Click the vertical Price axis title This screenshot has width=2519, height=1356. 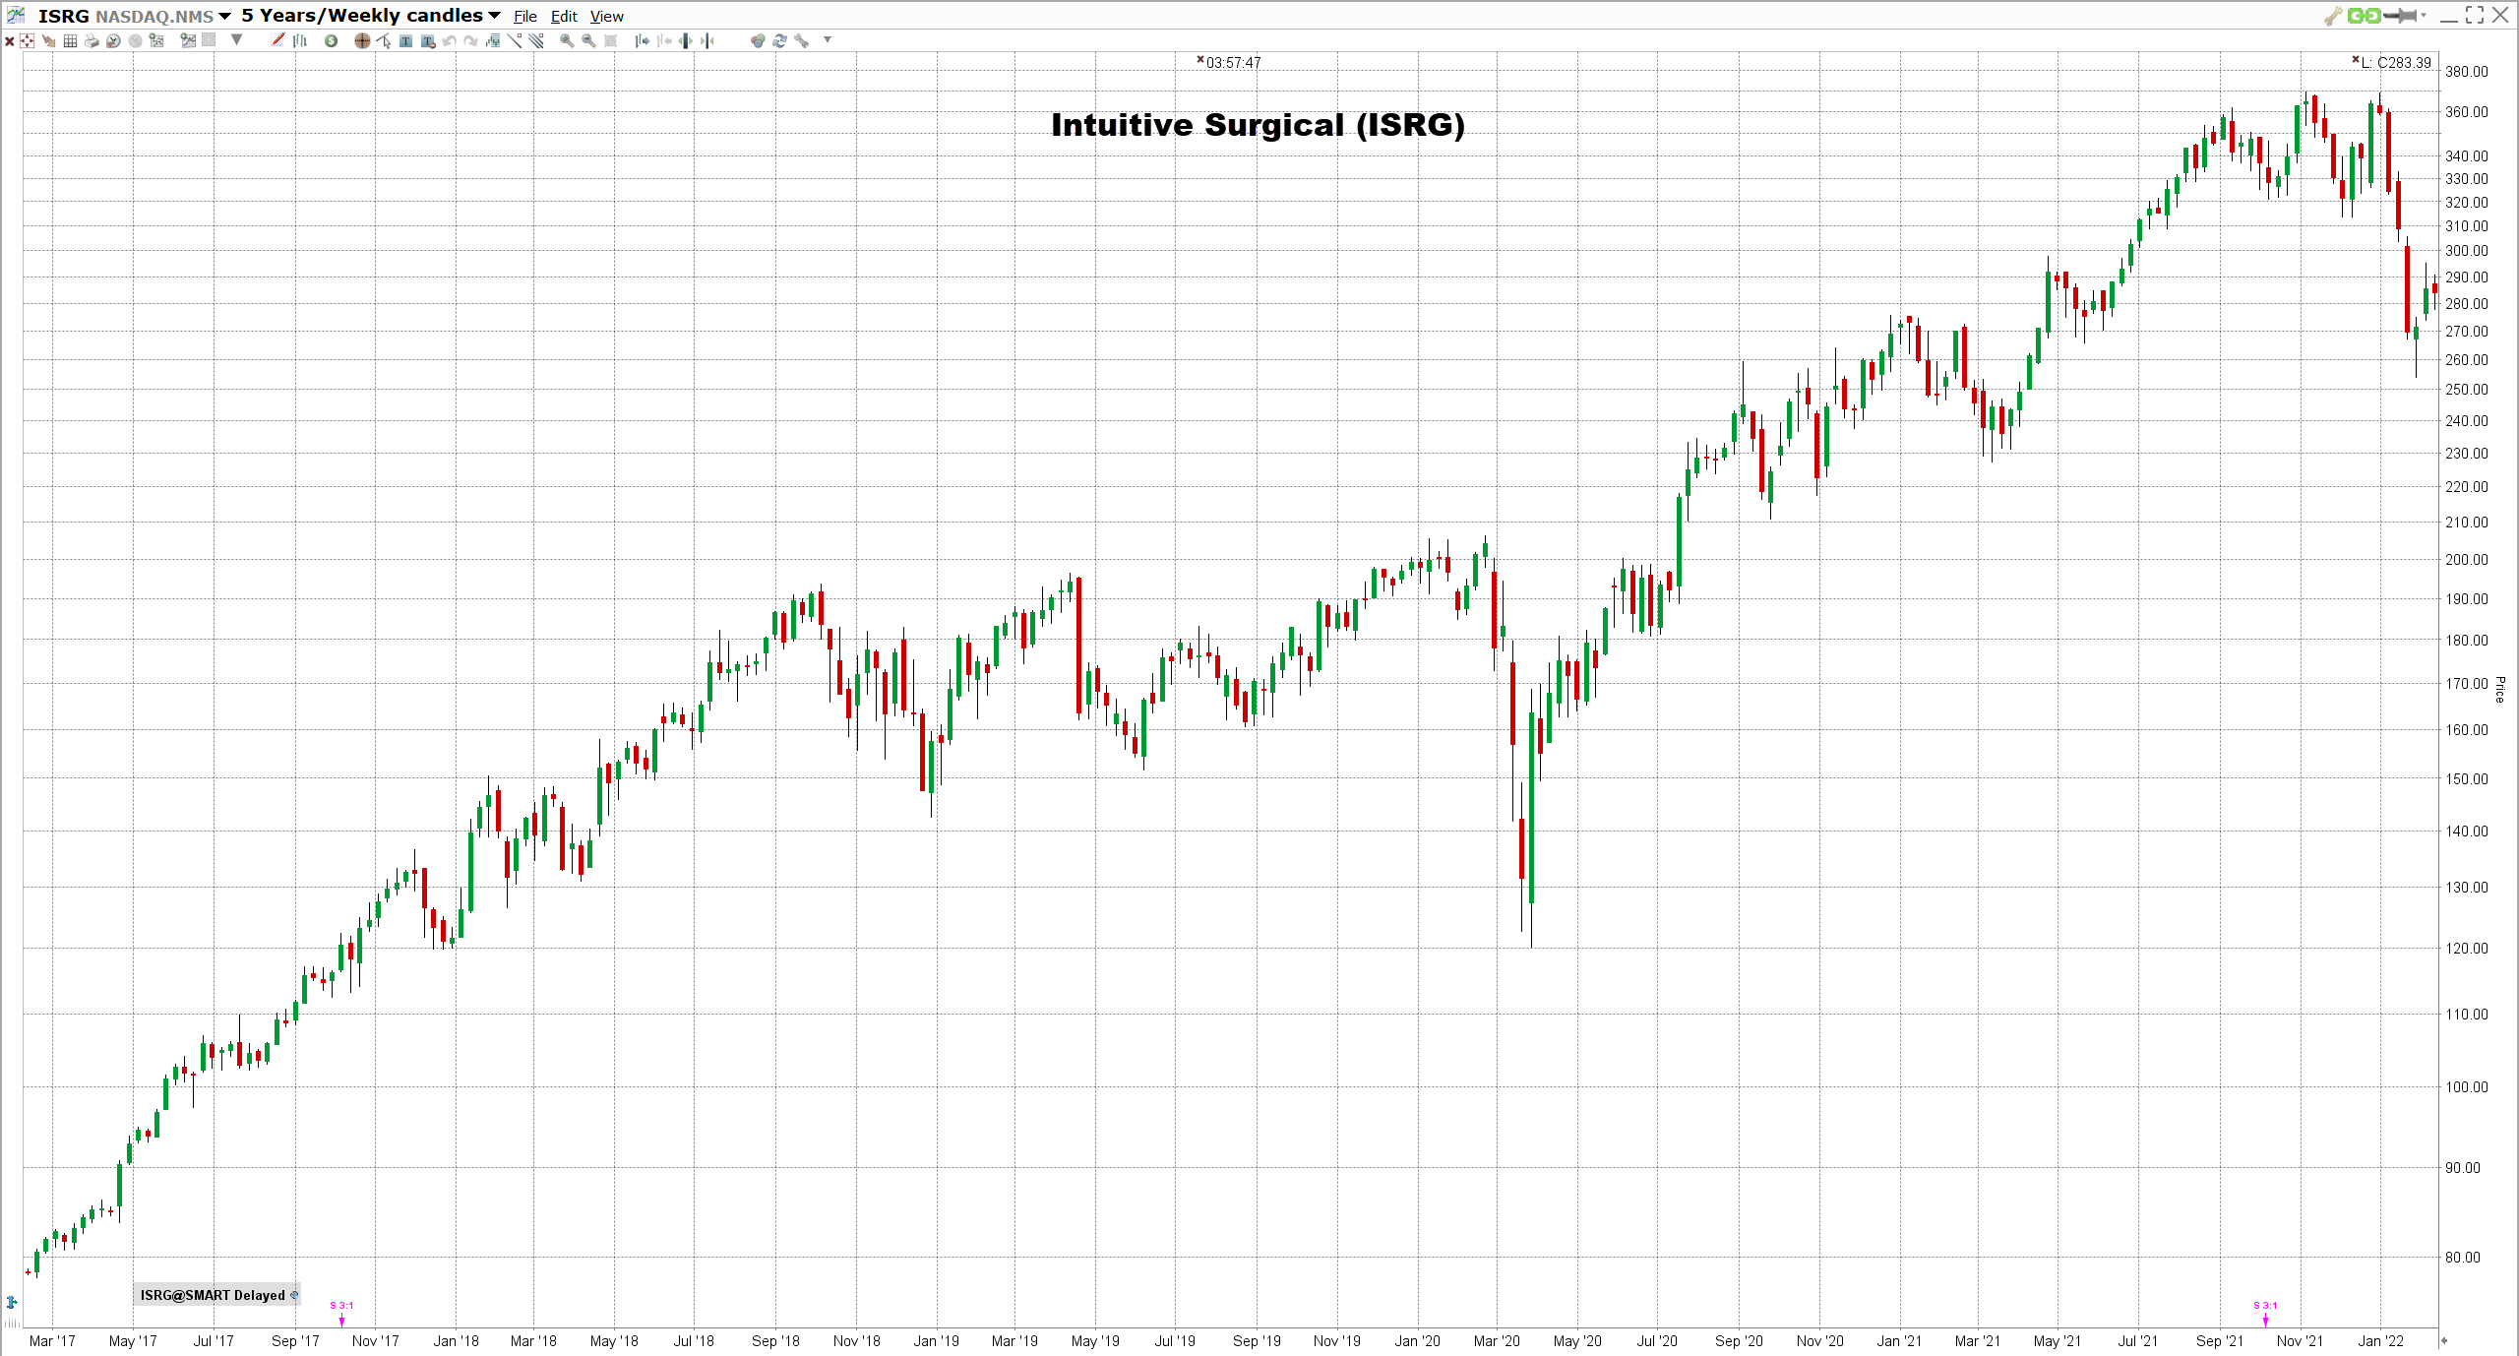2500,689
